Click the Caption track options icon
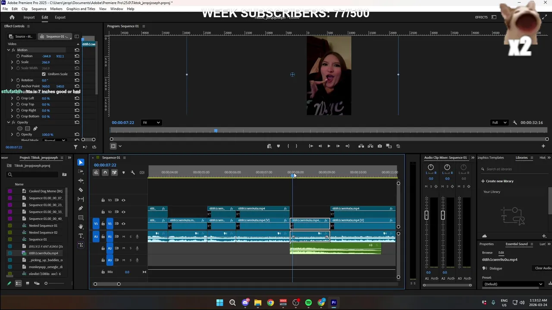Image resolution: width=552 pixels, height=310 pixels. point(142,172)
